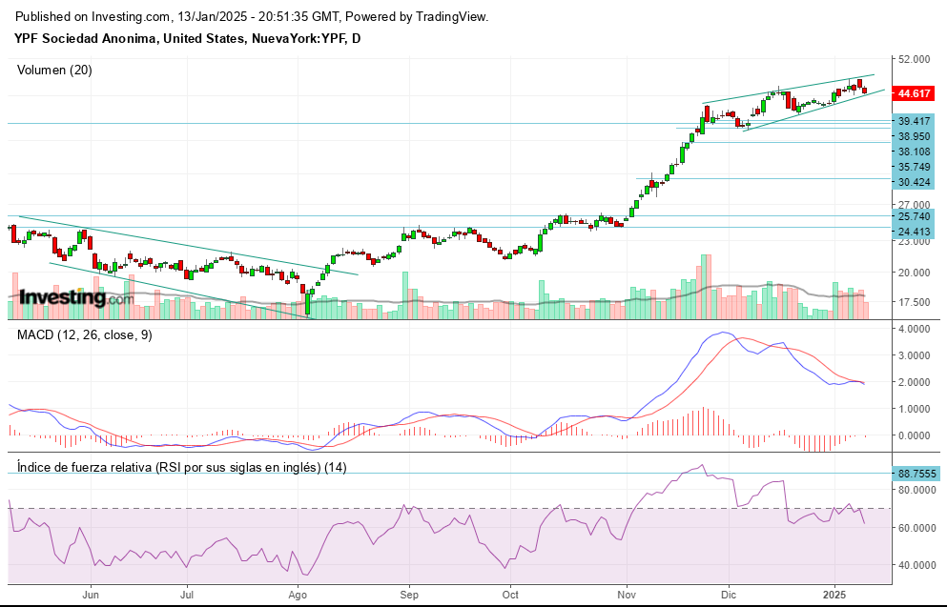Viewport: 947px width, 607px height.
Task: Click the 88.7555 RSI level tag
Action: [916, 474]
